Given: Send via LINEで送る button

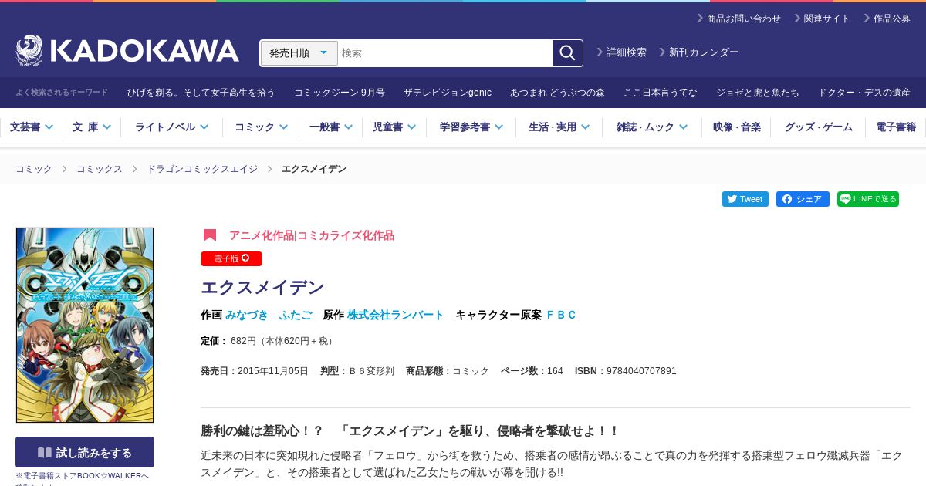Looking at the screenshot, I should tap(868, 199).
